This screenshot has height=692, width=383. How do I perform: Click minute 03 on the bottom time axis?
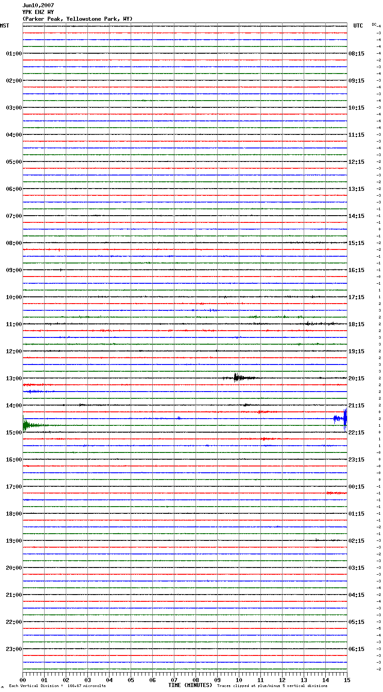click(87, 680)
